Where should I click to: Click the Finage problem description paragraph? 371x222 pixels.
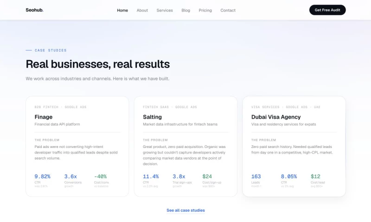76,153
